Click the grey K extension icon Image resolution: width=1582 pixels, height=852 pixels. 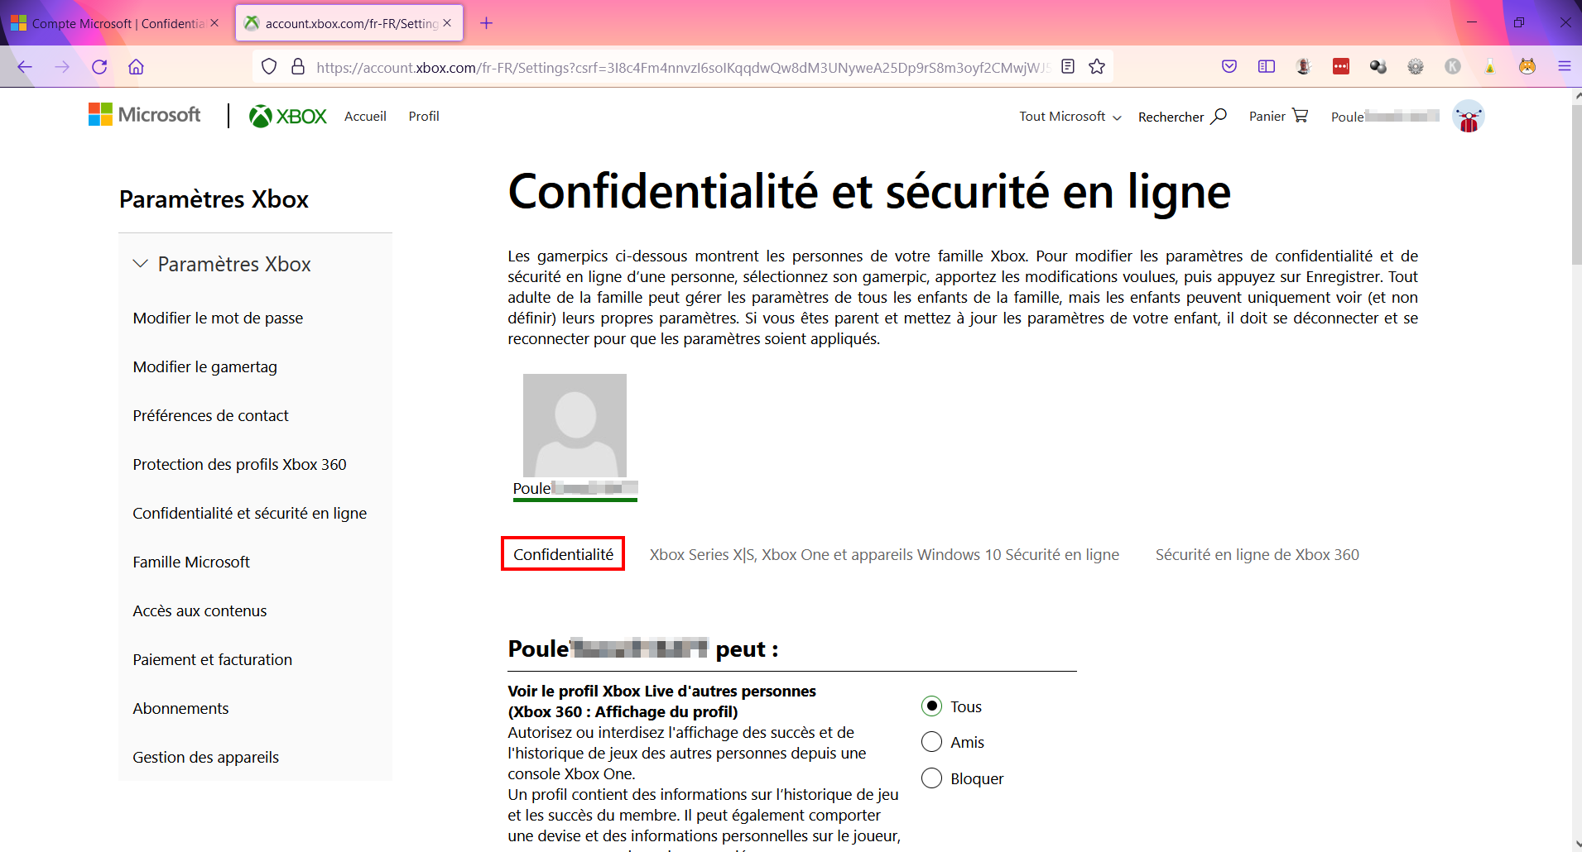coord(1453,67)
